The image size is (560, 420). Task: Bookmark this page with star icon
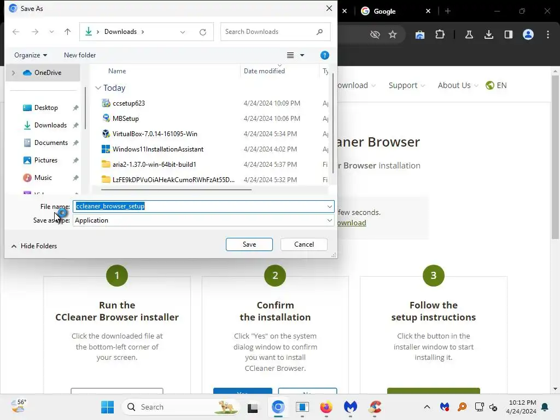(393, 34)
